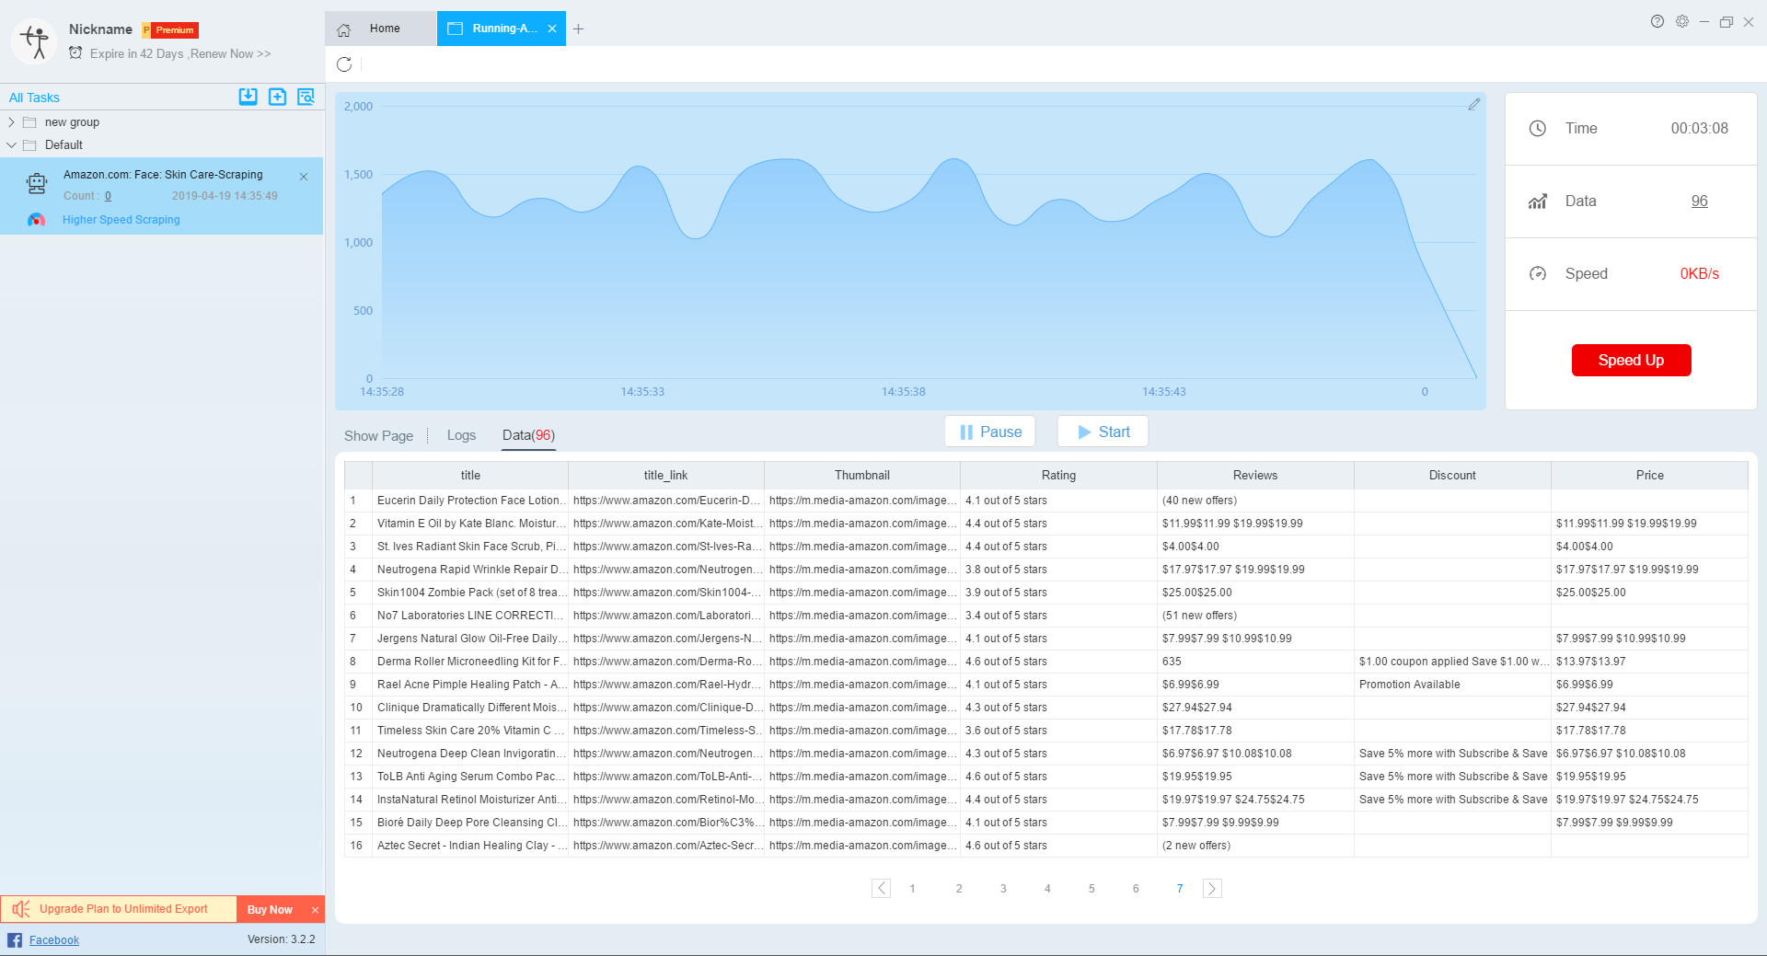Select Eucerin Daily Protection Face Lotion row
The width and height of the screenshot is (1767, 956).
[1045, 501]
